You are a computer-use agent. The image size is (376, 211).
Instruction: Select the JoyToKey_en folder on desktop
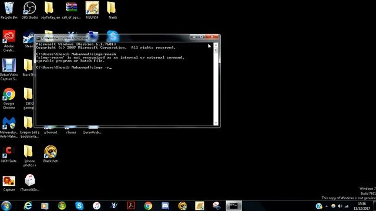pos(50,10)
